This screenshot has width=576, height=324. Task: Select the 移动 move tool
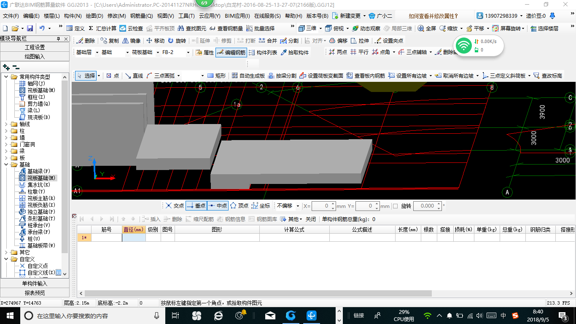(155, 40)
